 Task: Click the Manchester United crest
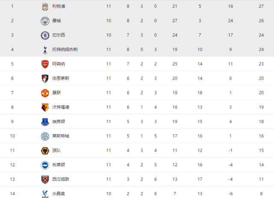[x=45, y=93]
